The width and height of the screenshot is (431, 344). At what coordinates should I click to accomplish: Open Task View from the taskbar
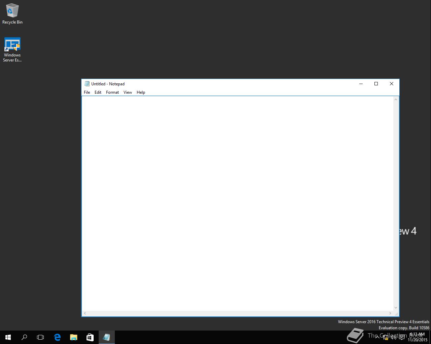(x=40, y=337)
